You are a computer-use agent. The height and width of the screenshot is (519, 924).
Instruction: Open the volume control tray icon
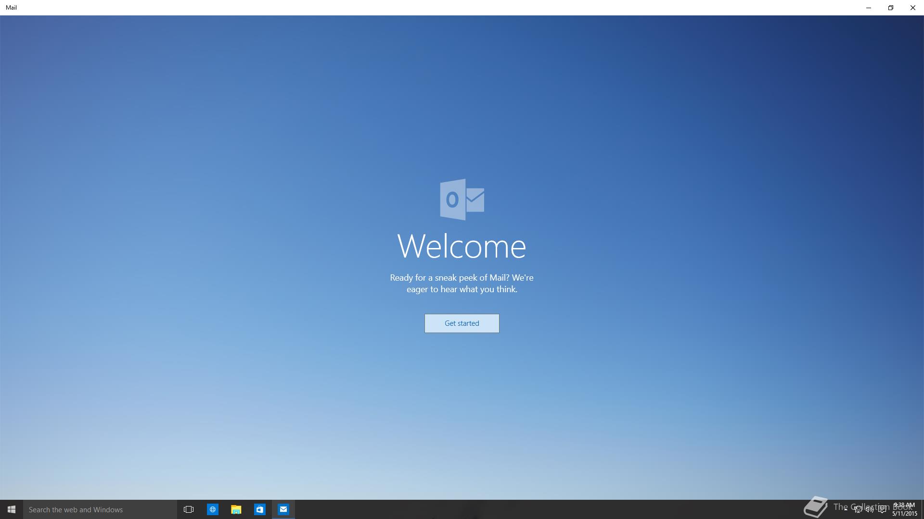[870, 510]
